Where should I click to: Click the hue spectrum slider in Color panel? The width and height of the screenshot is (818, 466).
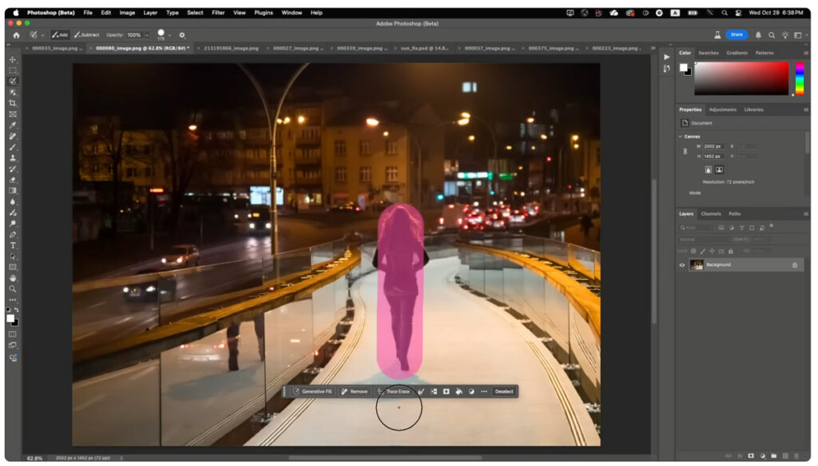point(800,78)
